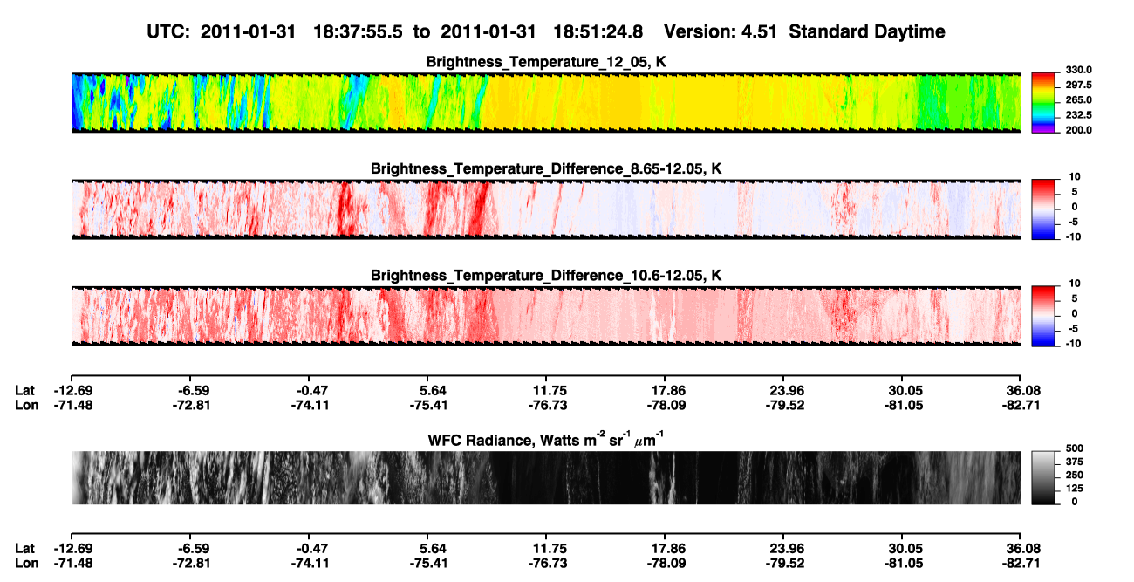Click latitude -12.69 above the WFC Radiance title
The width and height of the screenshot is (1134, 582).
(x=72, y=390)
